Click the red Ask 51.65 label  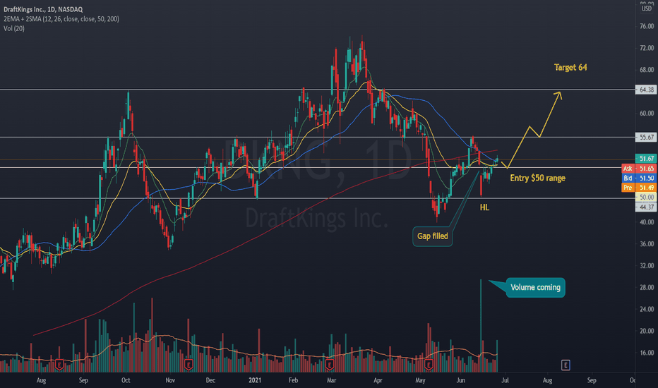[x=639, y=168]
